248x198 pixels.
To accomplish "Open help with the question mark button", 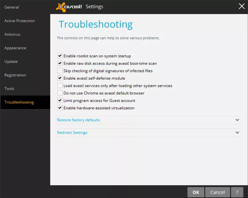I will [237, 192].
